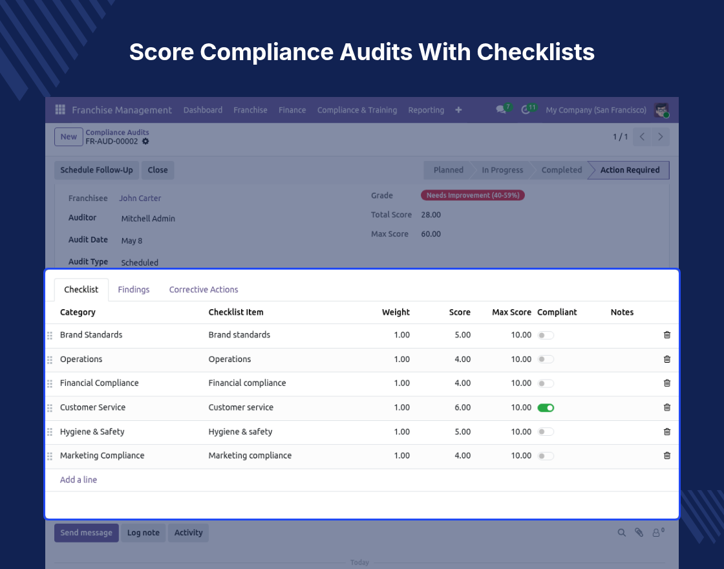Click Log note
The height and width of the screenshot is (569, 724).
pyautogui.click(x=143, y=533)
